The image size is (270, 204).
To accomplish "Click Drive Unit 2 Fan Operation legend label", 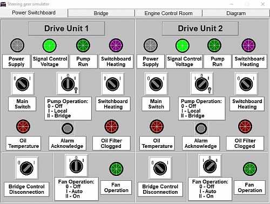I will (210, 189).
